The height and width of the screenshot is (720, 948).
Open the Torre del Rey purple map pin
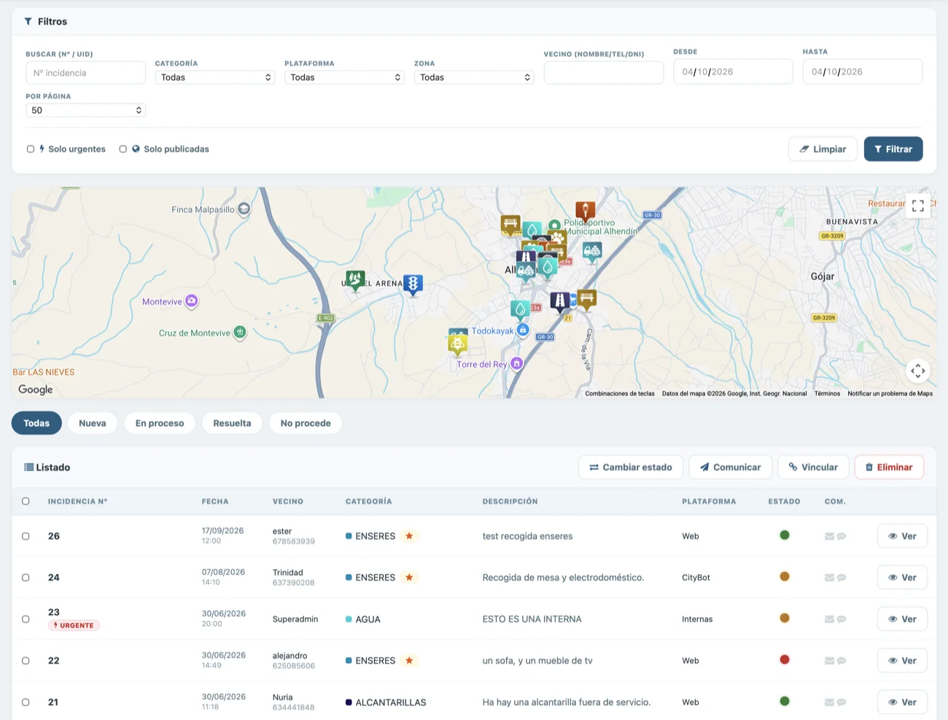pos(516,363)
